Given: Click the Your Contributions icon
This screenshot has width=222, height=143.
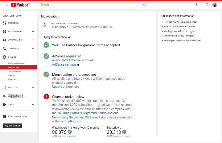Looking at the screenshot, I should 4,117.
